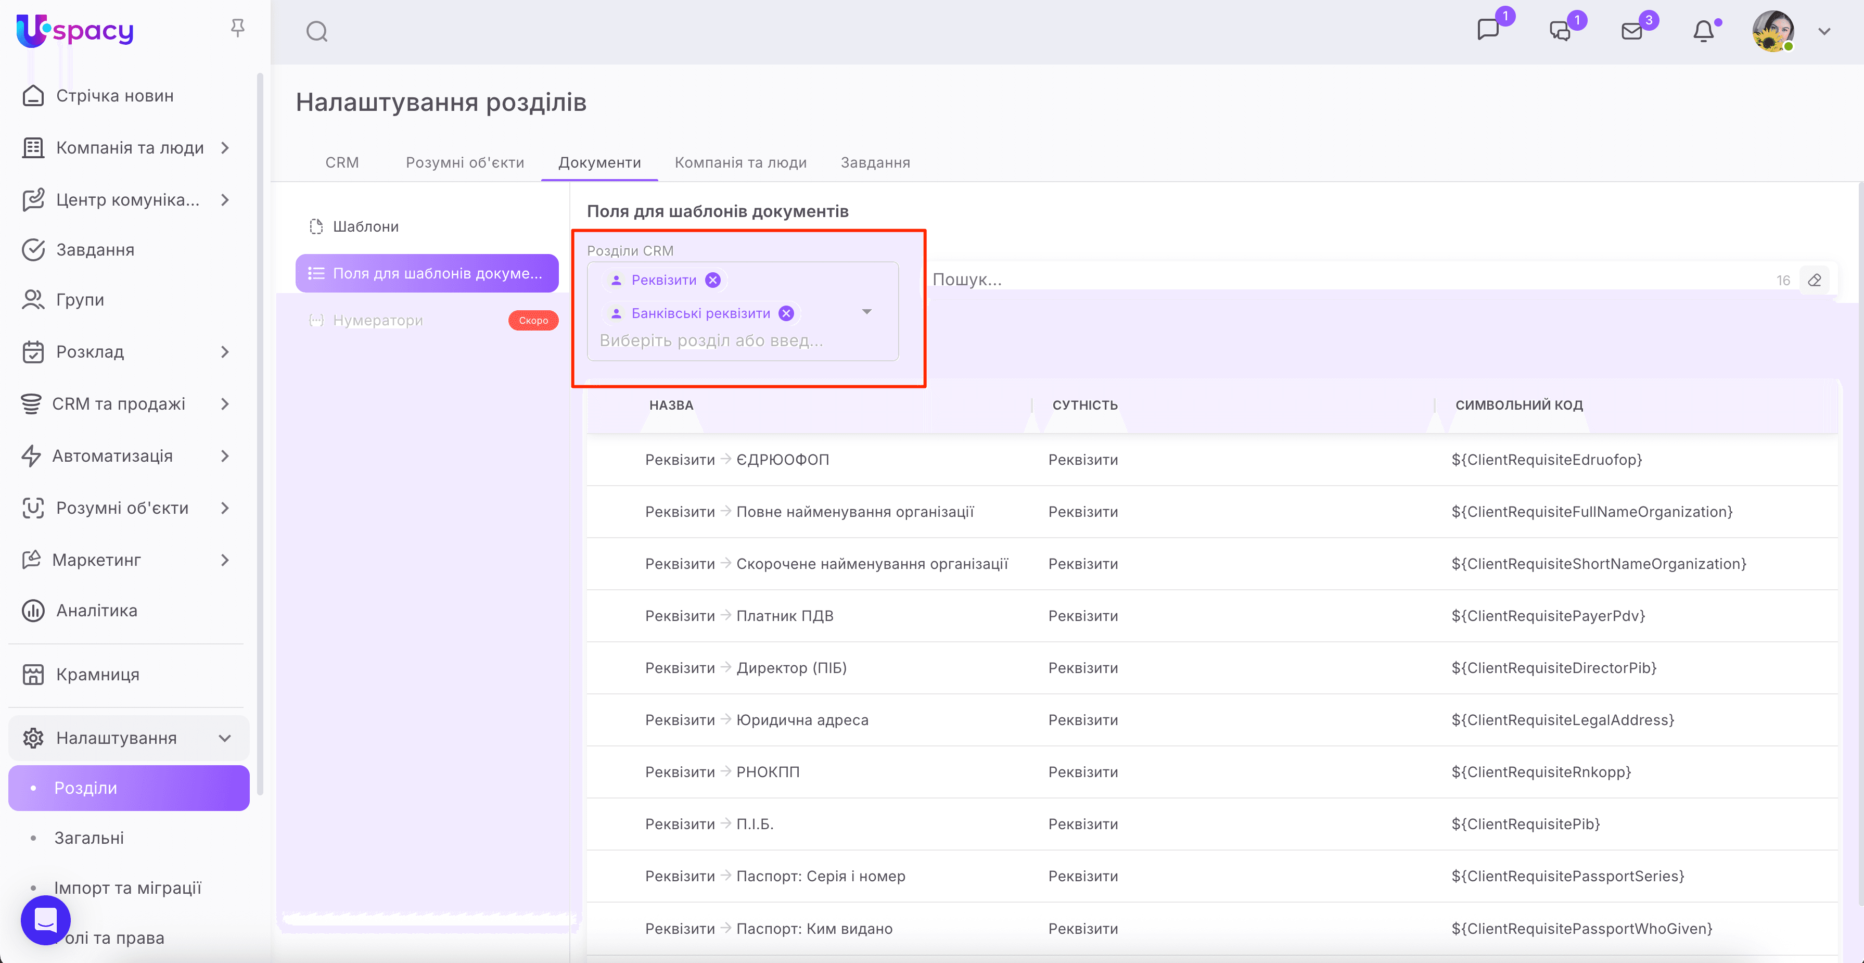
Task: Open the mail envelope icon with badge 3
Action: [x=1632, y=31]
